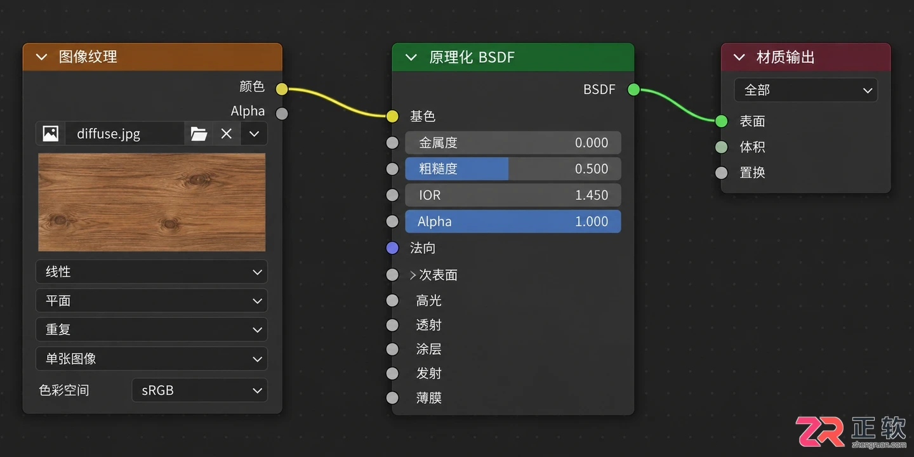Click the yellow 颜色 output socket
This screenshot has width=914, height=457.
282,89
